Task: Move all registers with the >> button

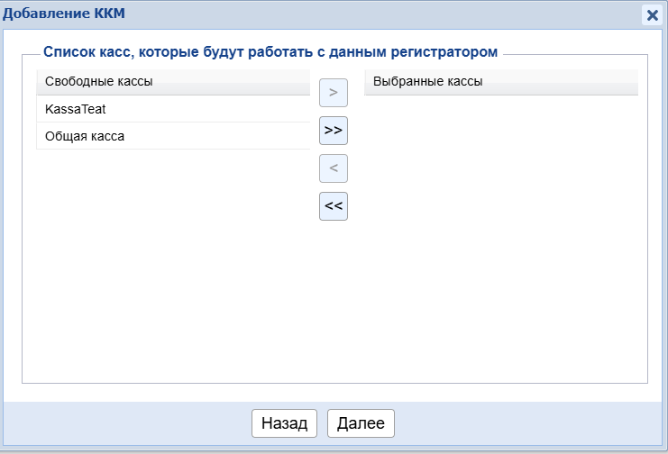Action: click(x=334, y=131)
